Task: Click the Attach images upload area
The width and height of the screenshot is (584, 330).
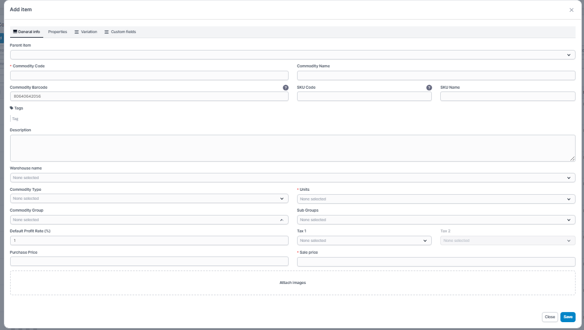Action: point(293,283)
